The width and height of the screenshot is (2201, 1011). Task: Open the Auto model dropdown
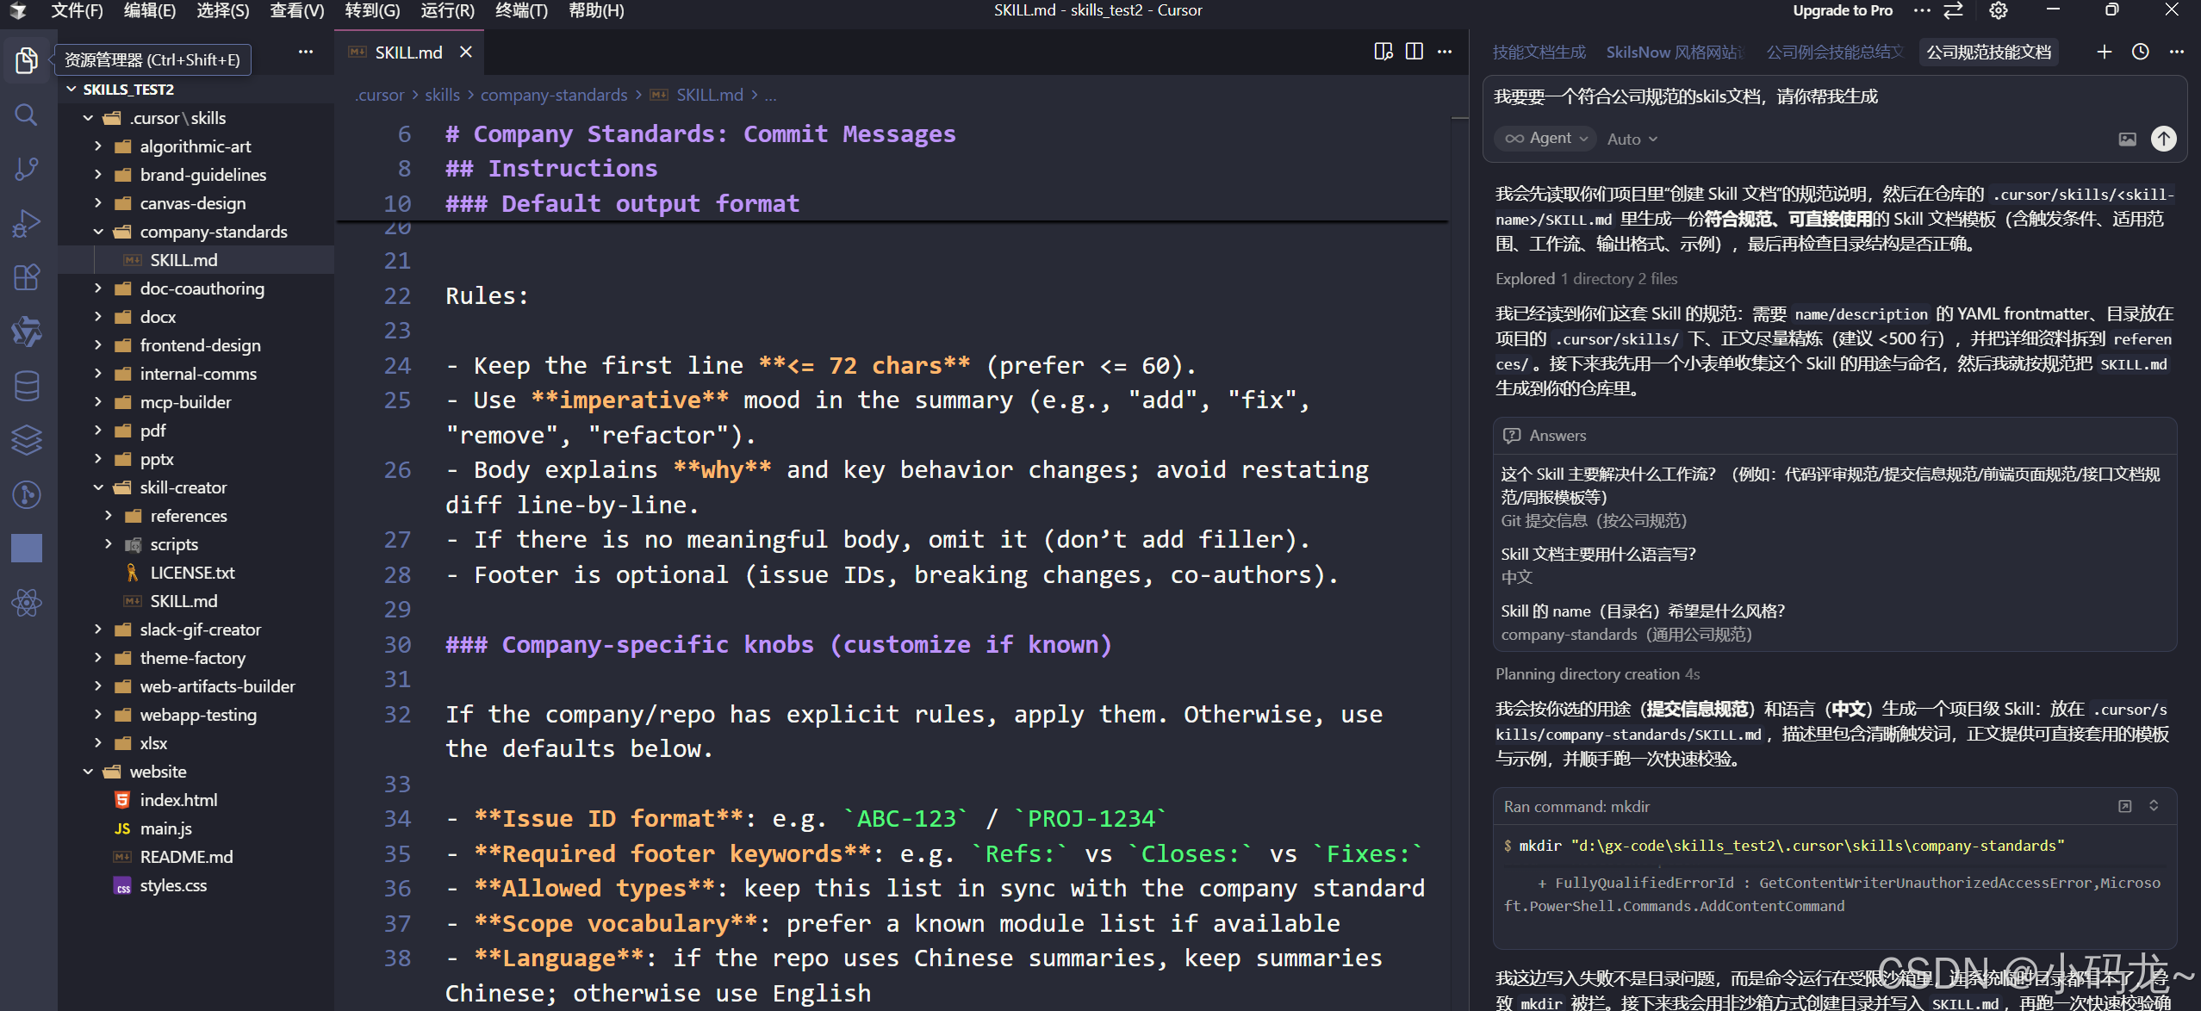(1632, 140)
